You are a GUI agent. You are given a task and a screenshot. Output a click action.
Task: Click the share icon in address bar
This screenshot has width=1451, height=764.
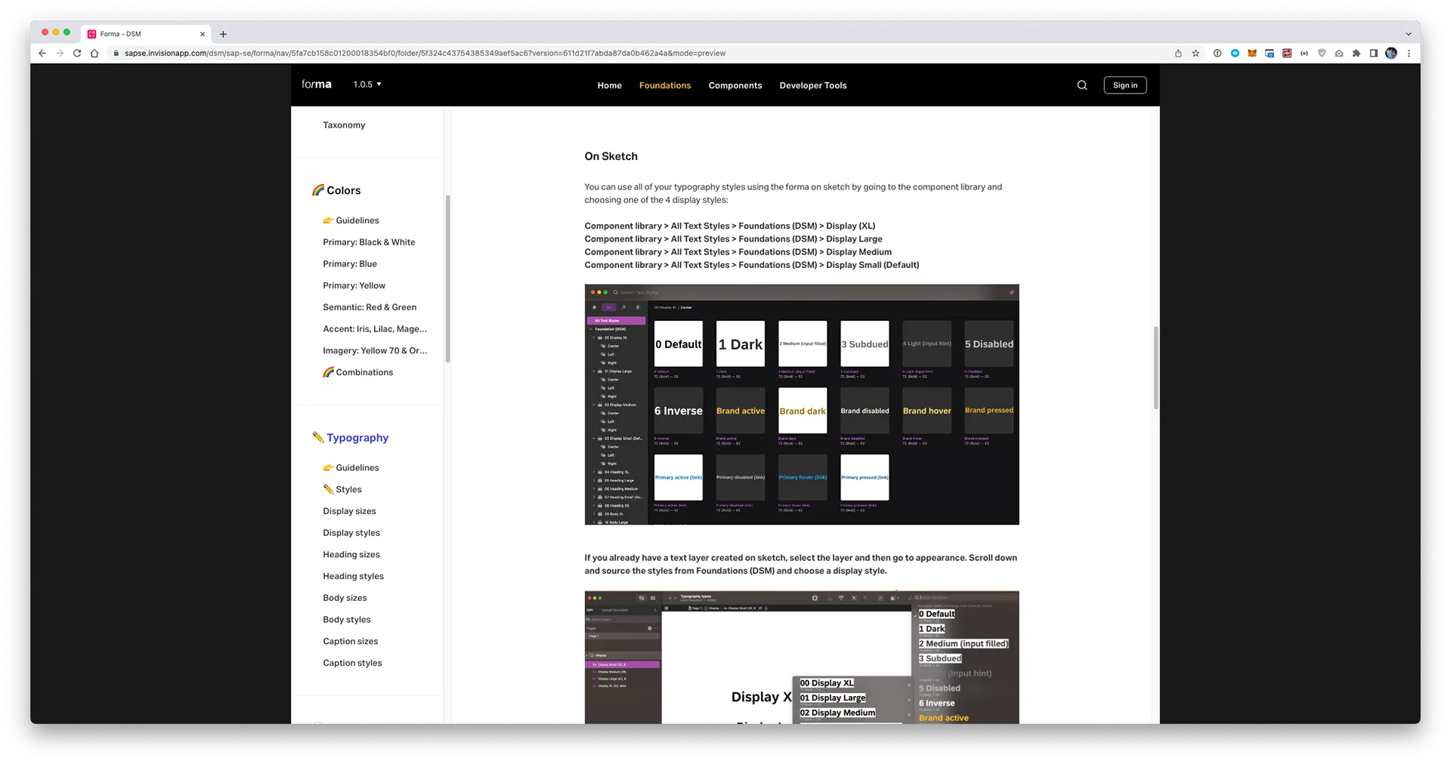tap(1178, 54)
